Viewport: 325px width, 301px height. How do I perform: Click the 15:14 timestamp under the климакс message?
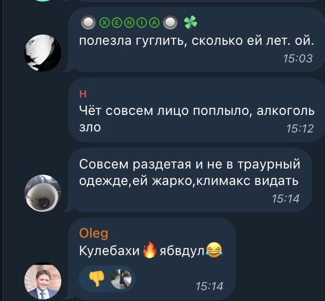[286, 198]
